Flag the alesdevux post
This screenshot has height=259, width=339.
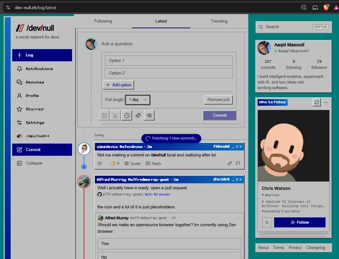238,163
